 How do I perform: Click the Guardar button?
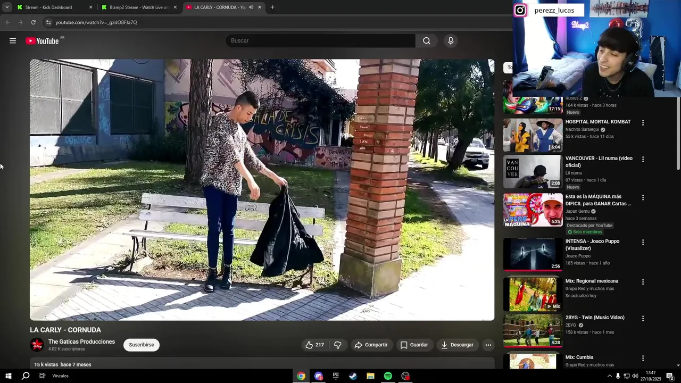point(414,345)
